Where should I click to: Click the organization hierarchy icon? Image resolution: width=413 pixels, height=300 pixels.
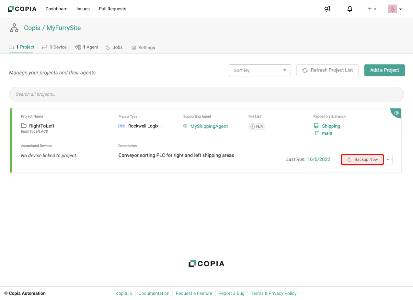(x=14, y=28)
